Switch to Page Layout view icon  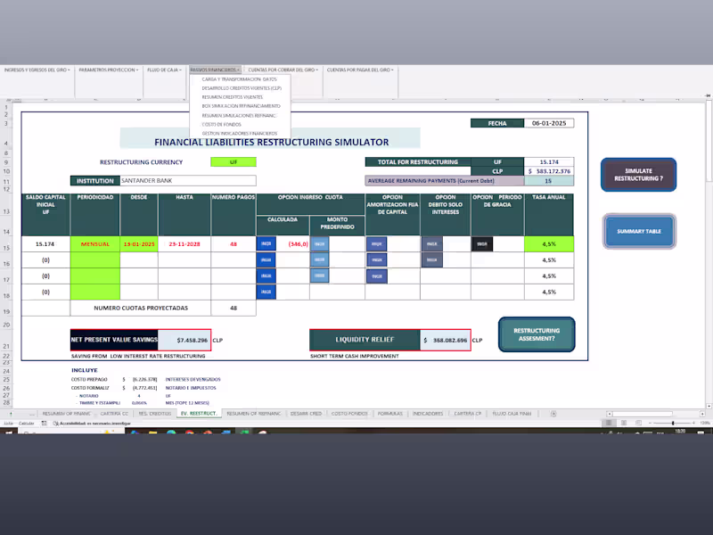pos(624,423)
